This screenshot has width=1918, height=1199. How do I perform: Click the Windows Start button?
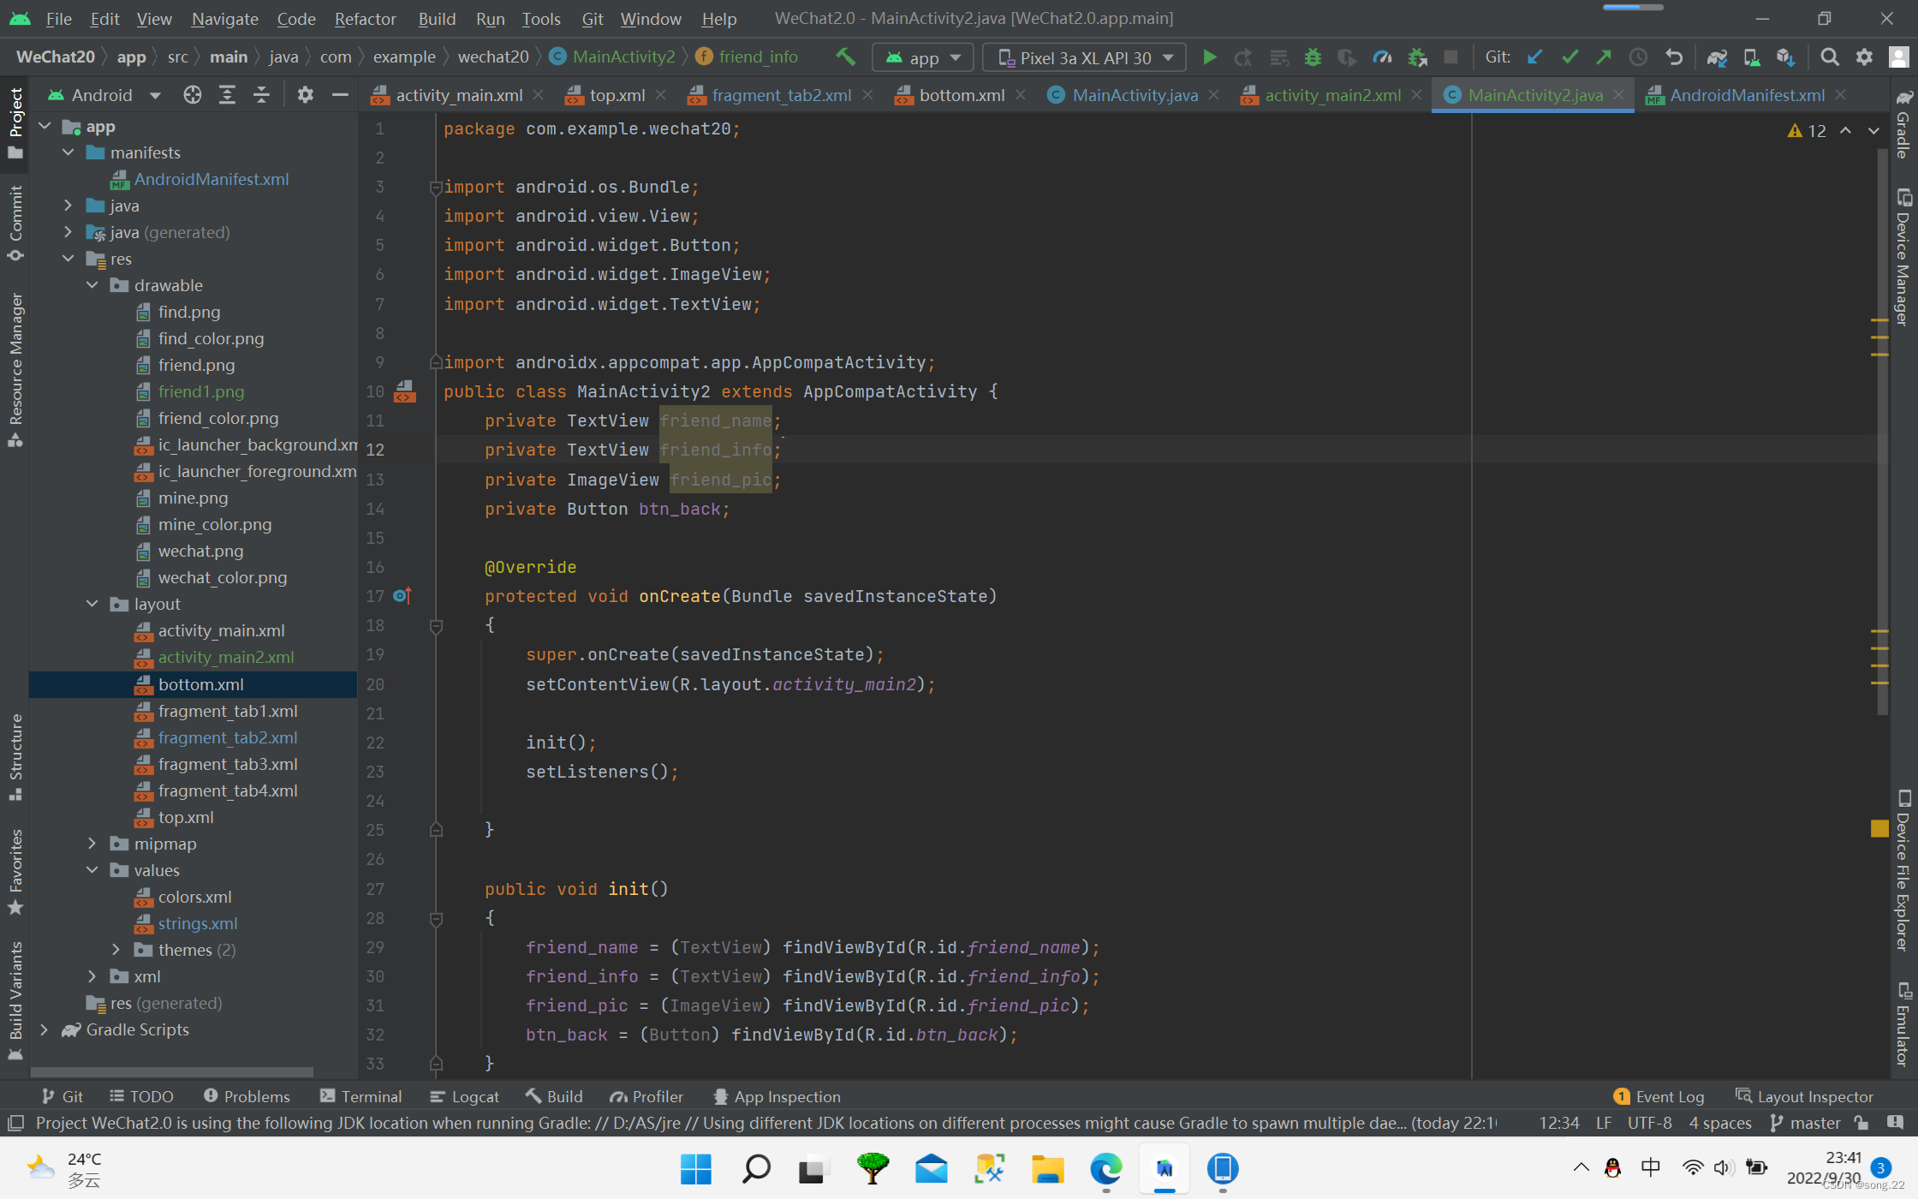tap(695, 1168)
